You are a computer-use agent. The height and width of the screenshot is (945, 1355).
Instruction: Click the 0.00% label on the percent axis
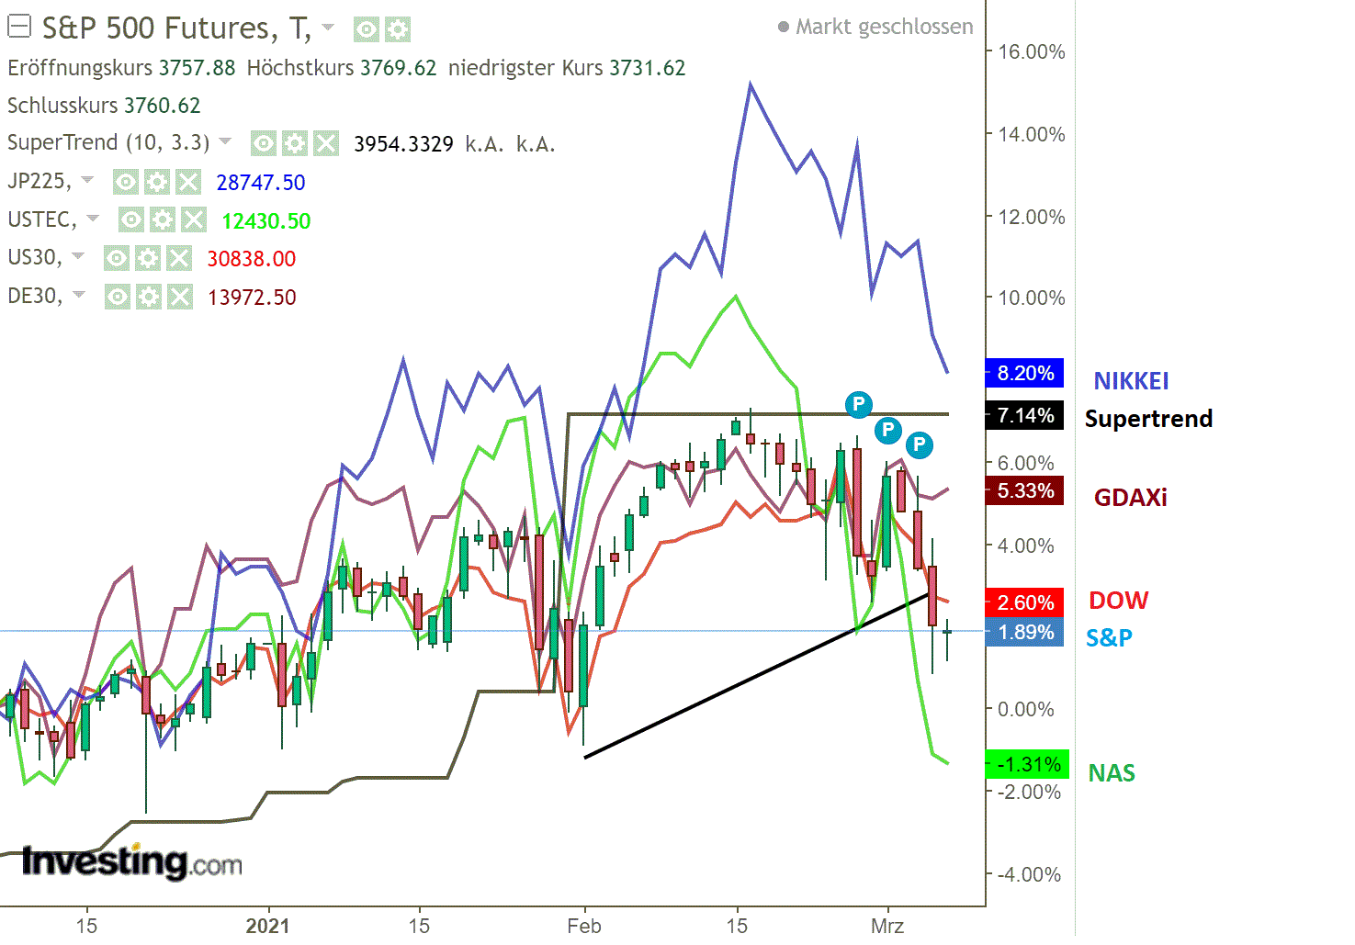pyautogui.click(x=1026, y=710)
